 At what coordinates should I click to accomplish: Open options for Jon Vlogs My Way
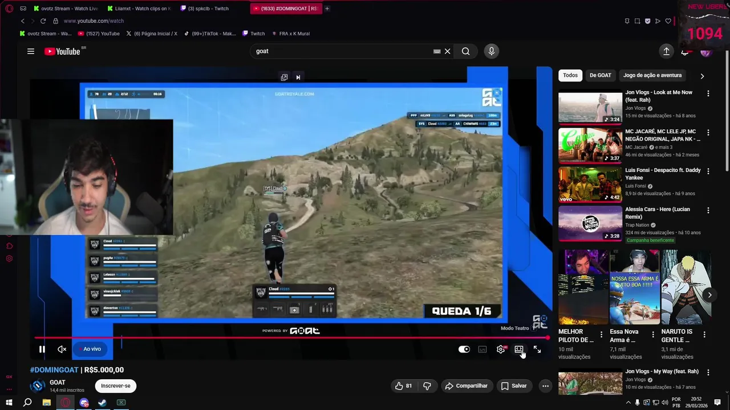coord(708,372)
